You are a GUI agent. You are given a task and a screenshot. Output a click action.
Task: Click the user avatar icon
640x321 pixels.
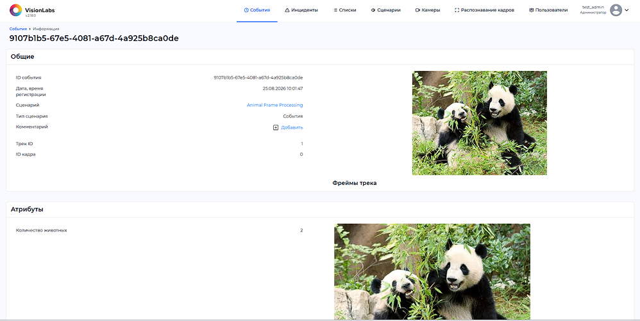616,10
